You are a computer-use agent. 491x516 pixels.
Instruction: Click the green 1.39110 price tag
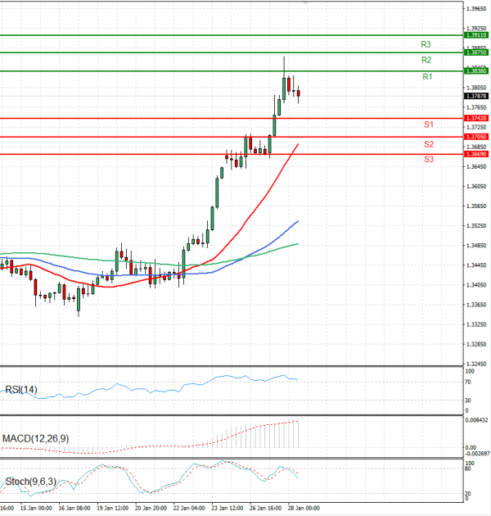(476, 35)
